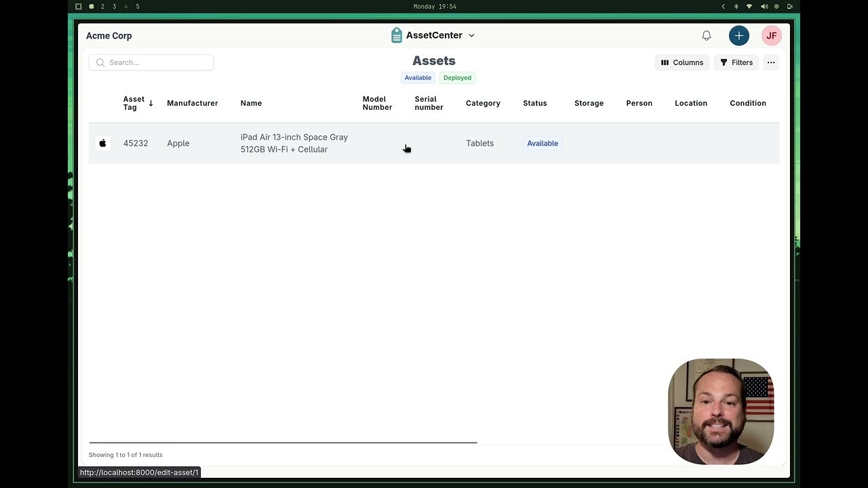
Task: Click the Available status badge
Action: click(542, 143)
